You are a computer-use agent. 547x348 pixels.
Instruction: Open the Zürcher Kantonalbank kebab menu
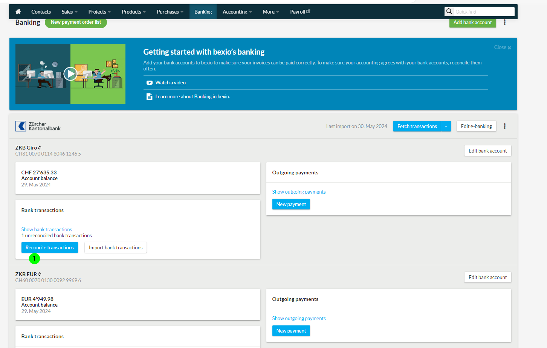505,126
